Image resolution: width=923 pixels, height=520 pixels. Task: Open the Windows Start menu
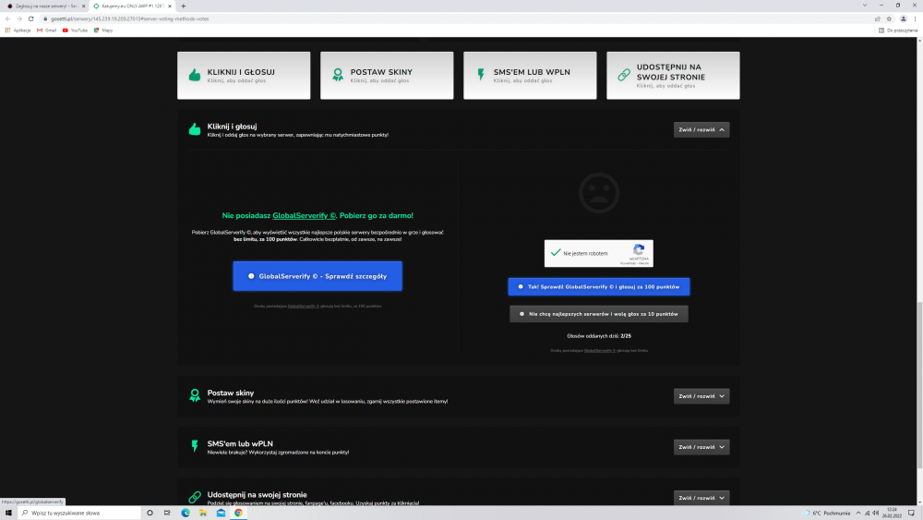pos(8,513)
